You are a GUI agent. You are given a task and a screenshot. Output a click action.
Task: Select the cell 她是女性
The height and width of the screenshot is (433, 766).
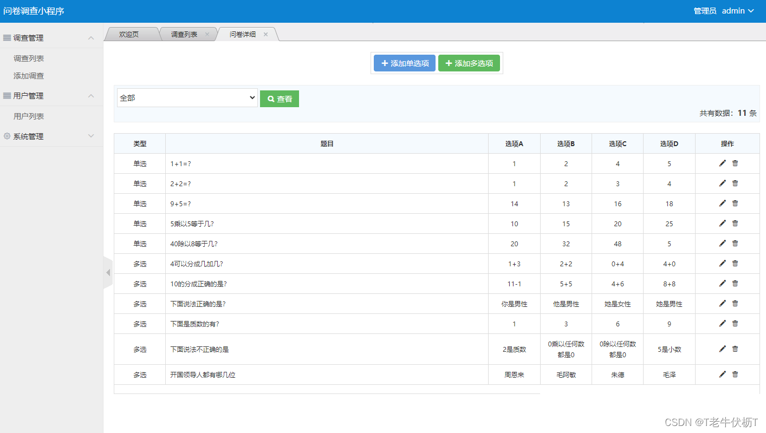tap(618, 304)
